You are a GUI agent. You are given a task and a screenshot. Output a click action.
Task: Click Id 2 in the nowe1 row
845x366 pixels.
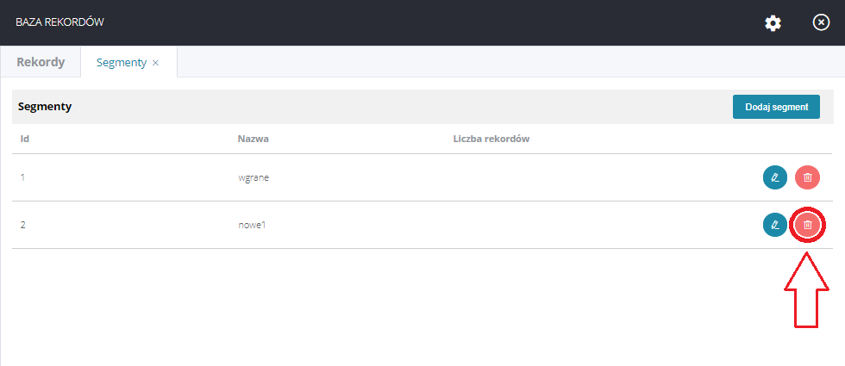22,225
